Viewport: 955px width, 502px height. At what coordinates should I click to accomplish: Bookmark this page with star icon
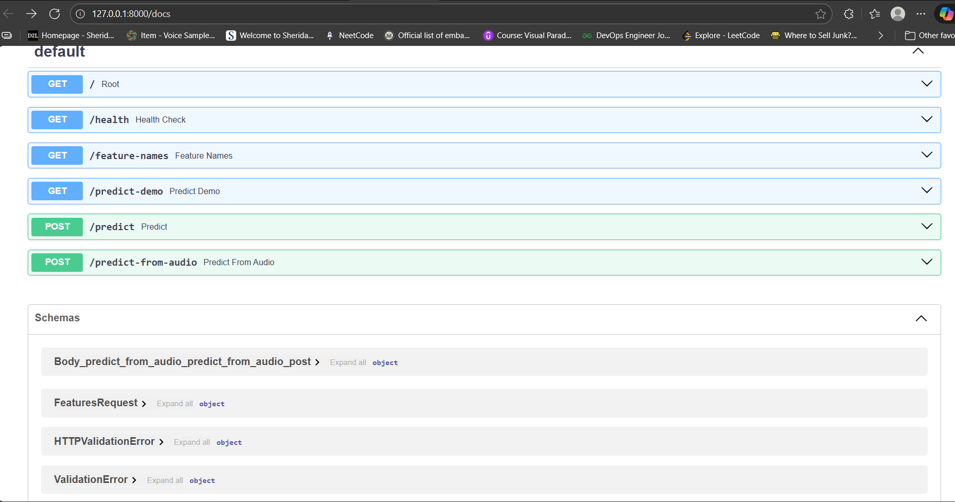[x=821, y=14]
